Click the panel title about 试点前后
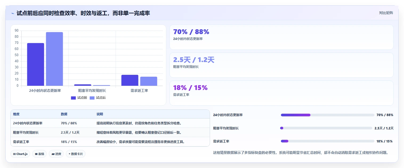This screenshot has width=404, height=168. (83, 13)
